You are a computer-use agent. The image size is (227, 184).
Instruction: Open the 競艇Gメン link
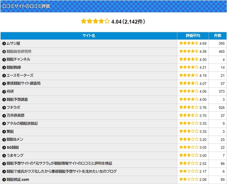[x=15, y=139]
